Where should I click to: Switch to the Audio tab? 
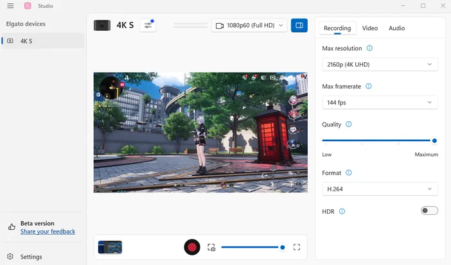click(396, 28)
